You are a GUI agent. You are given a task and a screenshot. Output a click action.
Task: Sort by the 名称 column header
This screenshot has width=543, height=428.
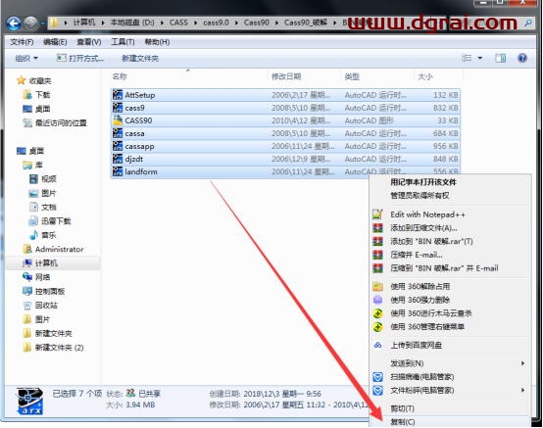click(120, 76)
